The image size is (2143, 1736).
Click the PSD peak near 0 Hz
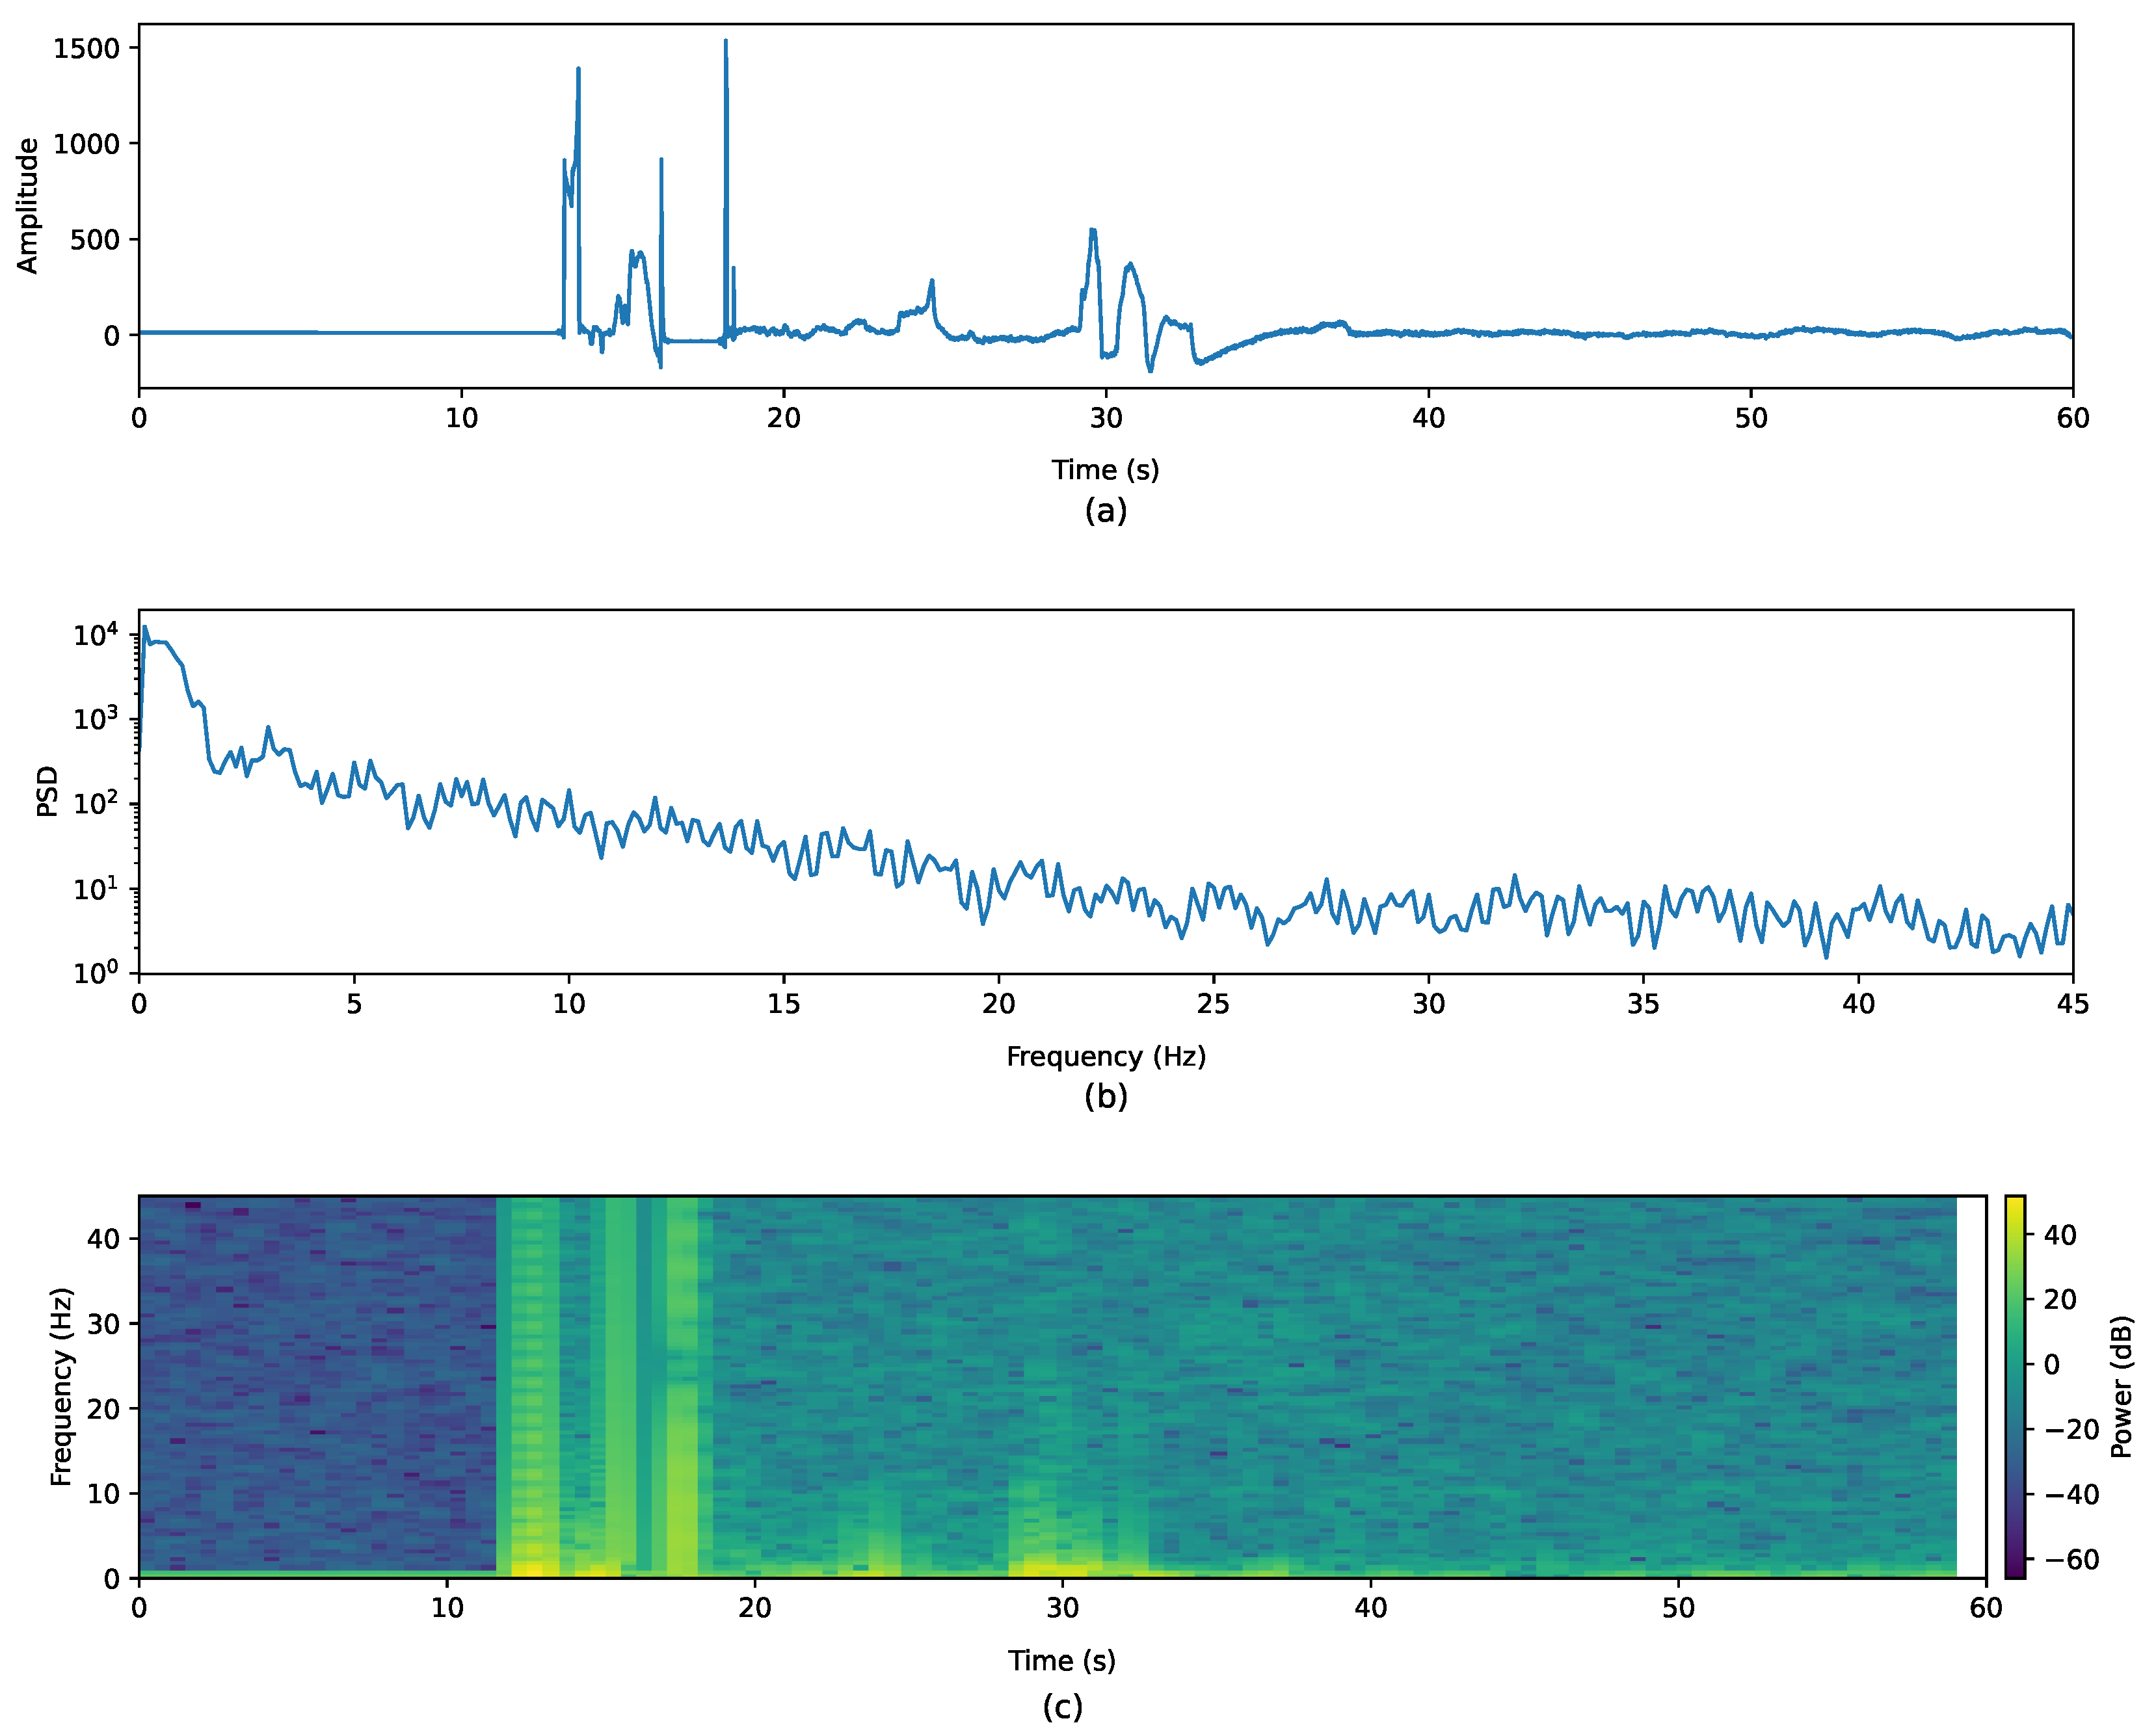click(145, 630)
